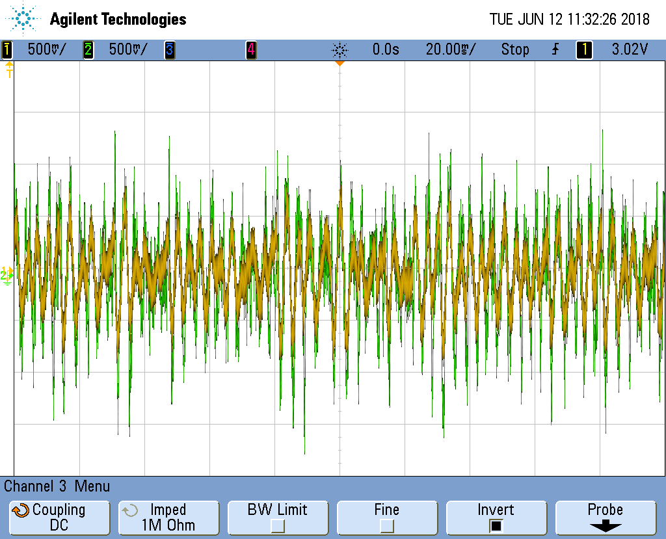Click the 20.00 timebase per division readout

point(450,49)
